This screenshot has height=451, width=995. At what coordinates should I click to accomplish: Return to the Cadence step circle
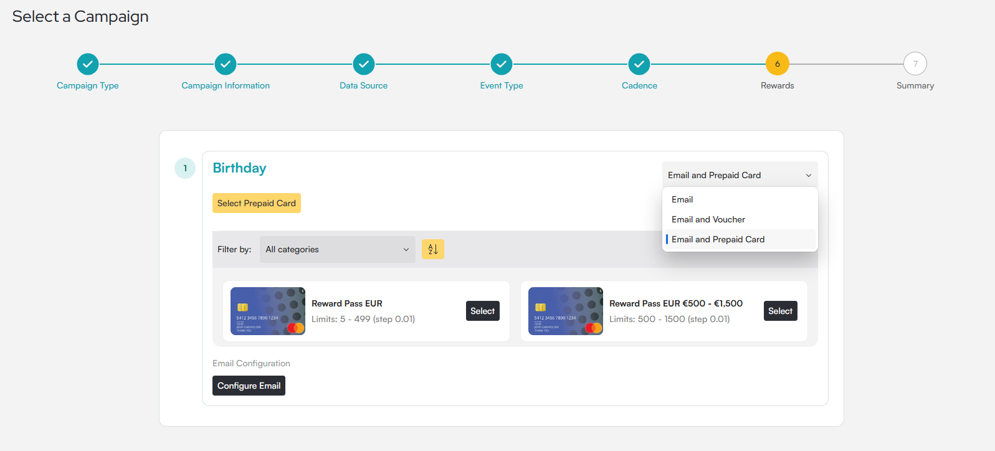click(x=639, y=64)
